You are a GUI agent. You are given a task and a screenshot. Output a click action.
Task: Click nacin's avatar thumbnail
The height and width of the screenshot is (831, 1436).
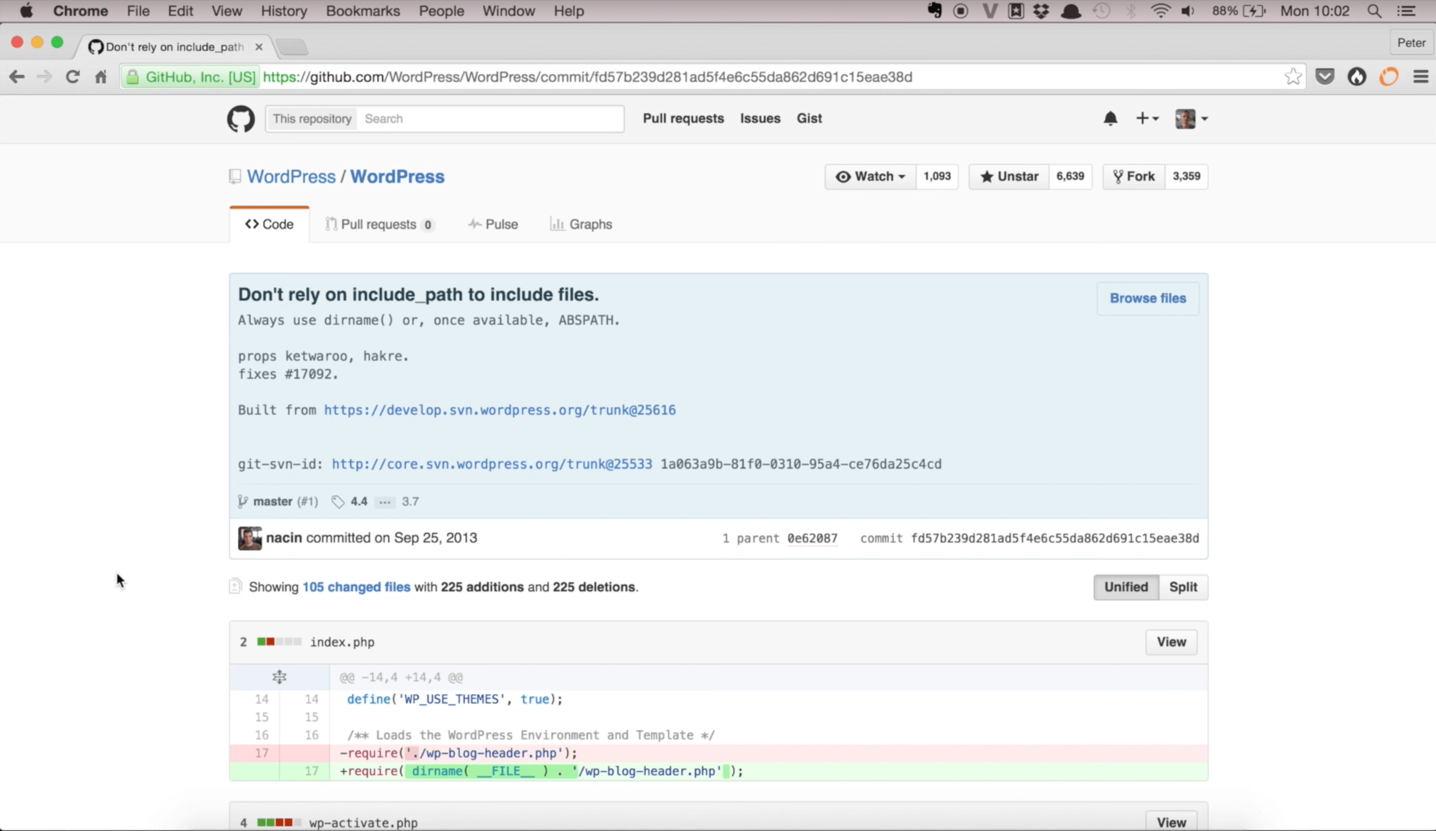click(x=249, y=538)
